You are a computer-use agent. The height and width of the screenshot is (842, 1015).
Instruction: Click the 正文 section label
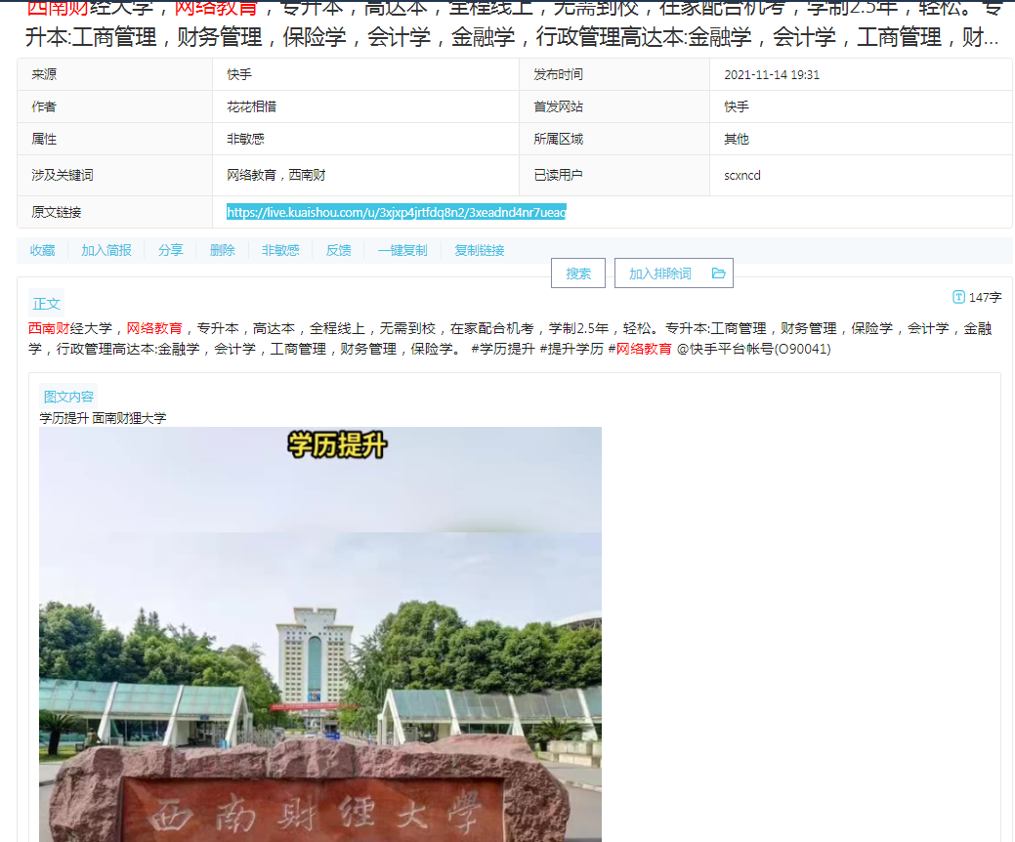[x=47, y=304]
